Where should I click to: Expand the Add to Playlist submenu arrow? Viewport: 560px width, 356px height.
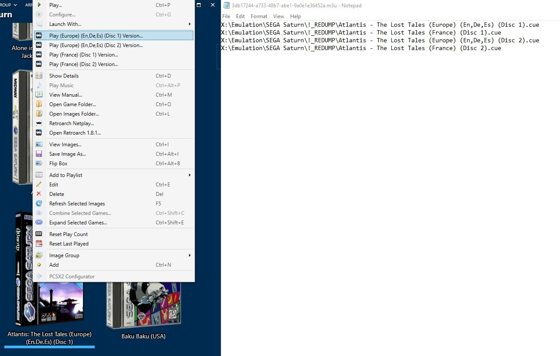pyautogui.click(x=189, y=175)
